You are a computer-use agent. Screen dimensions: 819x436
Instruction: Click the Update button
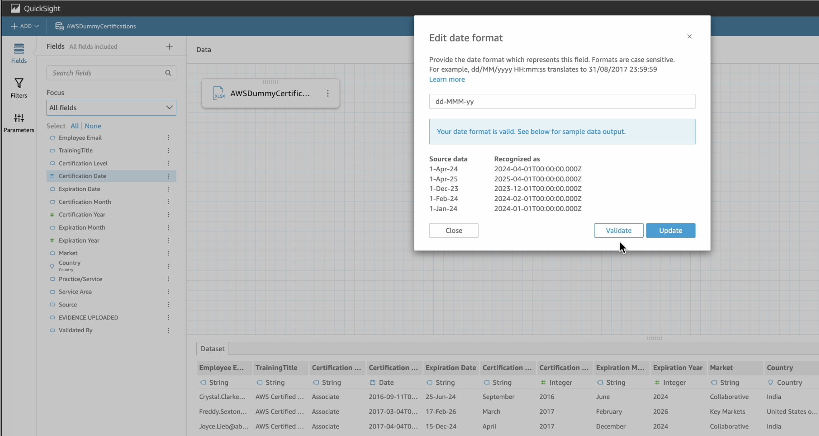point(670,230)
